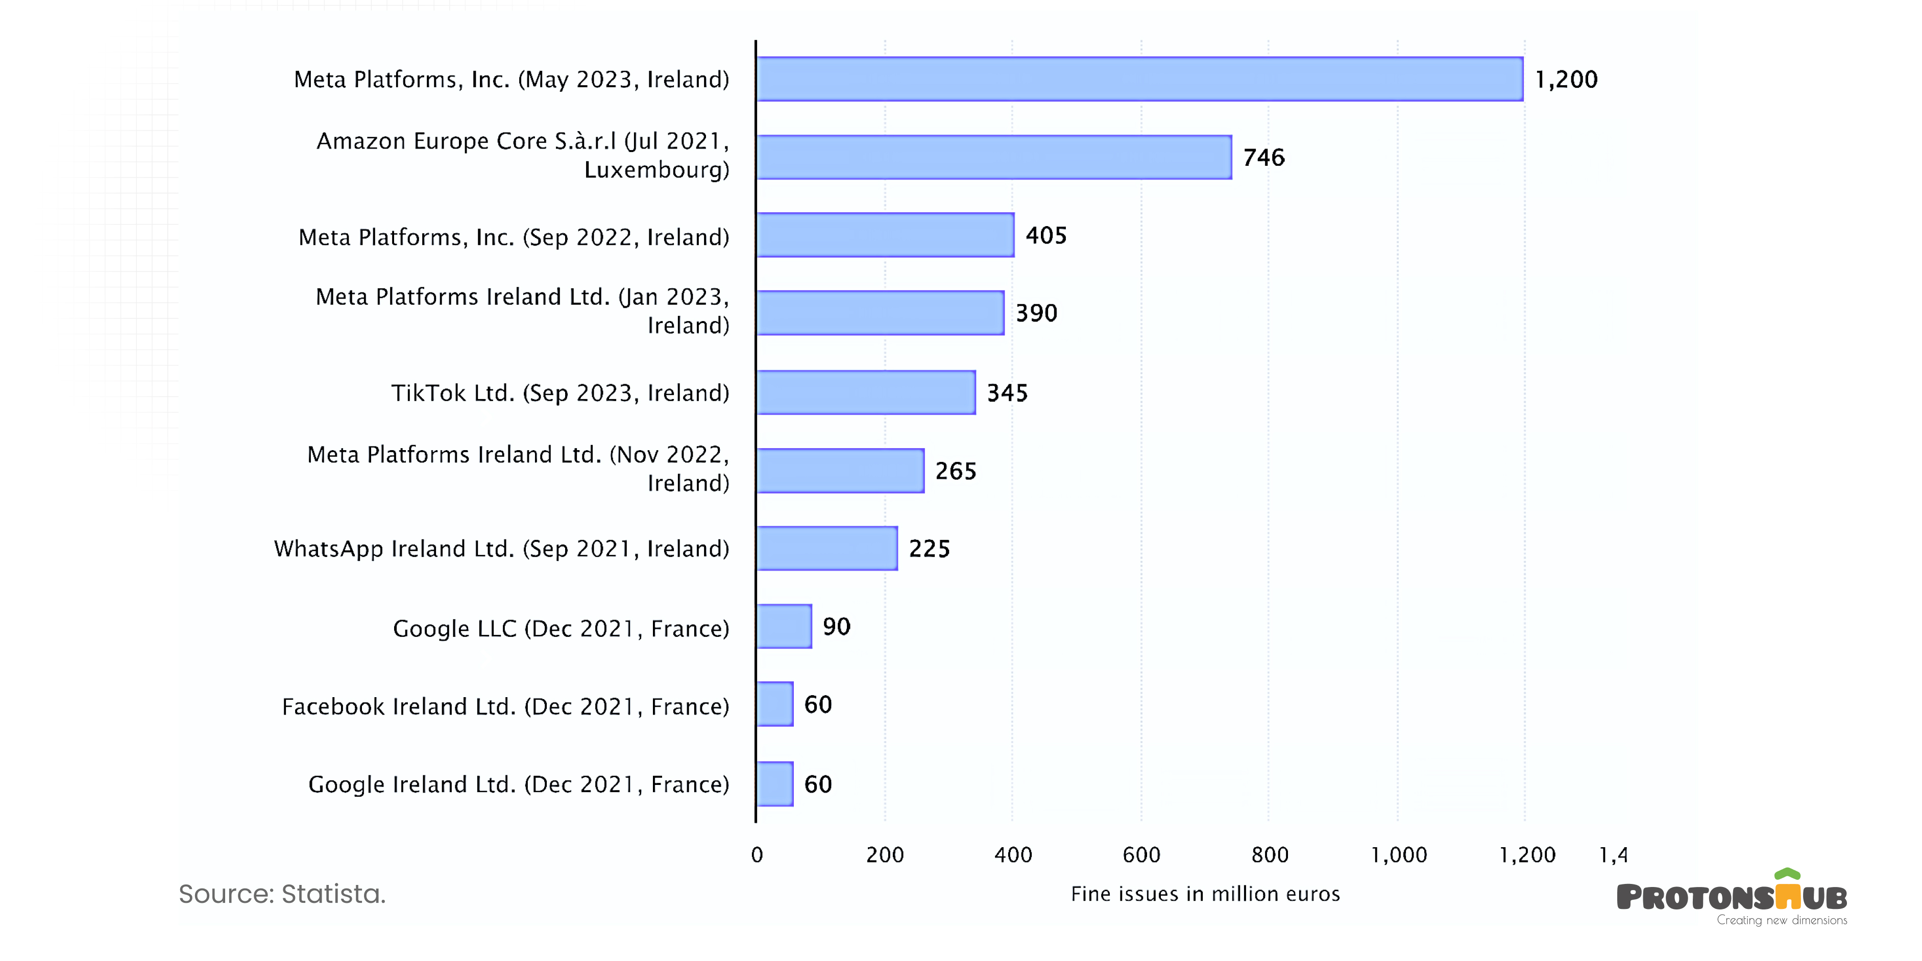
Task: Click 'Google Ireland Ltd. (Dec 2021, France)' label
Action: pos(519,785)
